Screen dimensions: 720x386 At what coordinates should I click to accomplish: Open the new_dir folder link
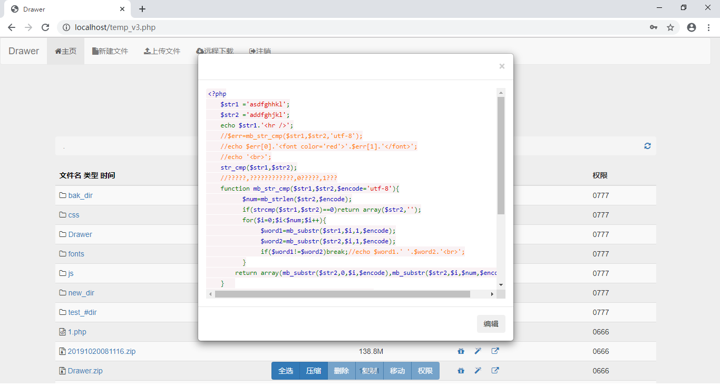(x=81, y=293)
